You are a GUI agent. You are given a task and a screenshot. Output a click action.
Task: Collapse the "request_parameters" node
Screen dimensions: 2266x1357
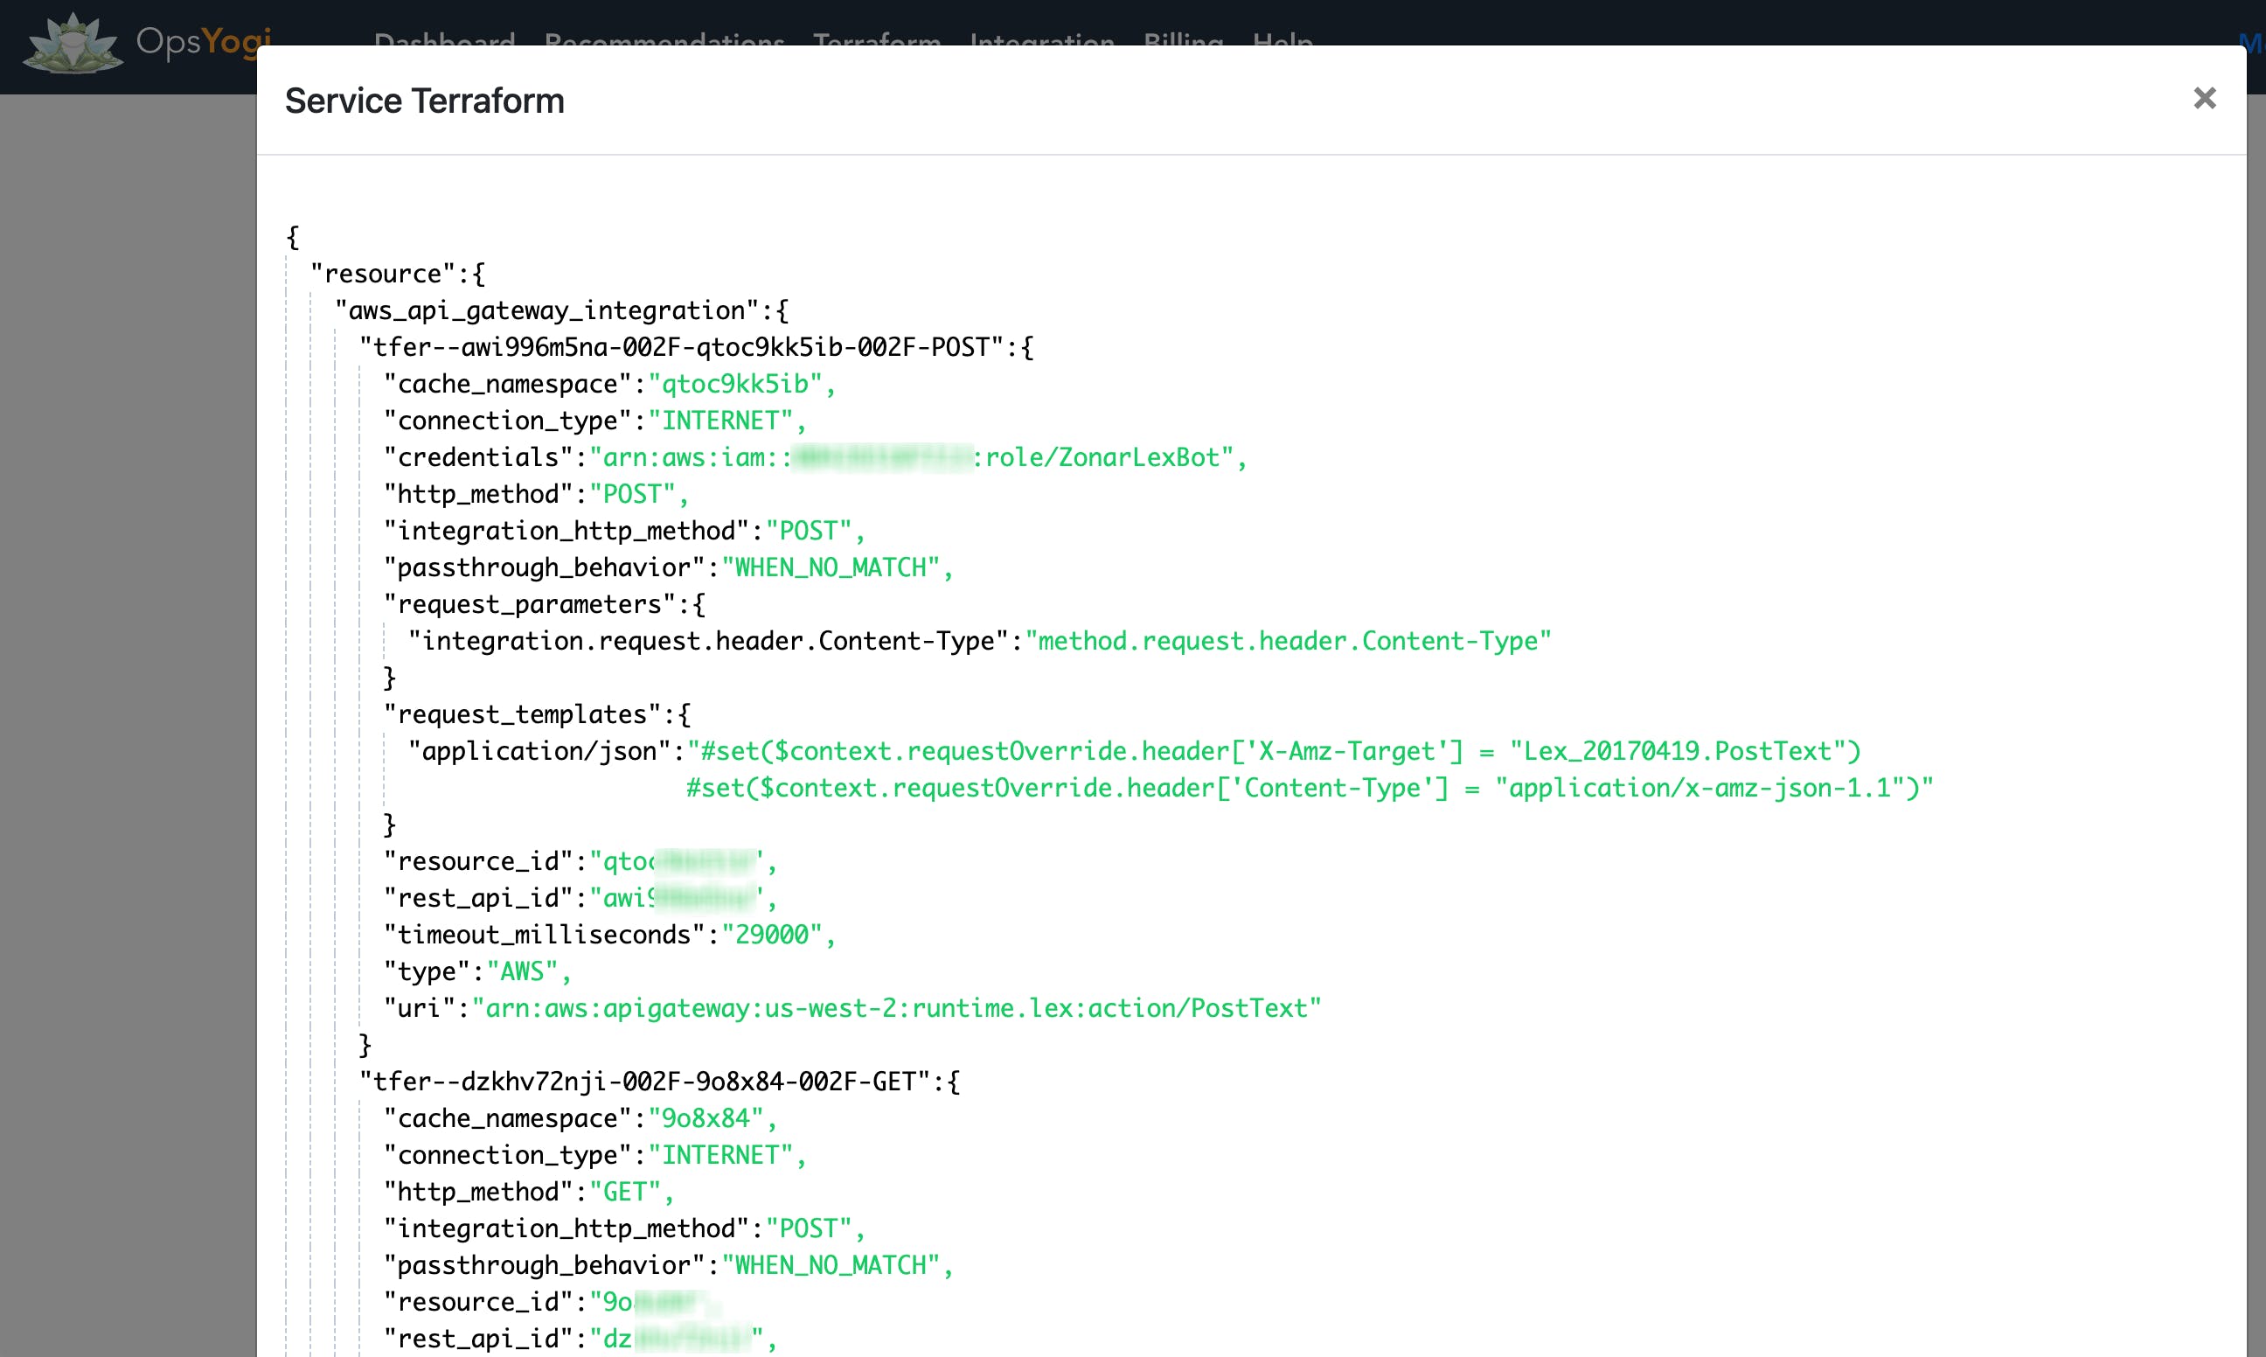pyautogui.click(x=699, y=604)
